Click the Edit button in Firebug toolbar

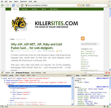pos(13,73)
